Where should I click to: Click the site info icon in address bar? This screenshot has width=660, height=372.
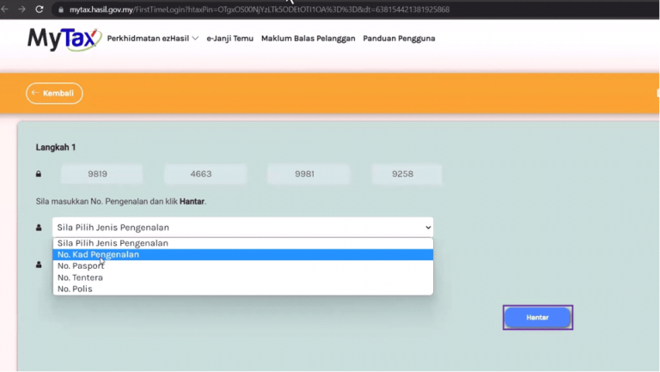tap(60, 9)
